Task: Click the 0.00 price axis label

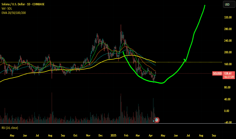Action: pyautogui.click(x=227, y=111)
